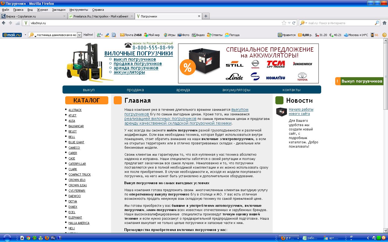Check the dollar rate 31.20
The image size is (388, 242).
[321, 35]
